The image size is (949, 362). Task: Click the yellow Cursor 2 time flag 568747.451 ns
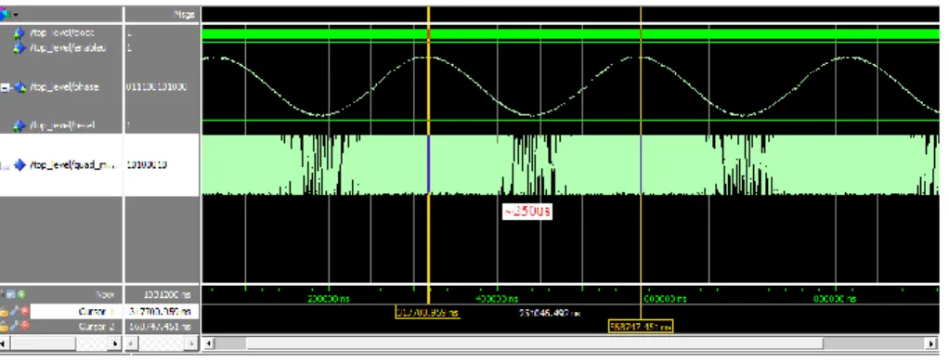coord(641,327)
